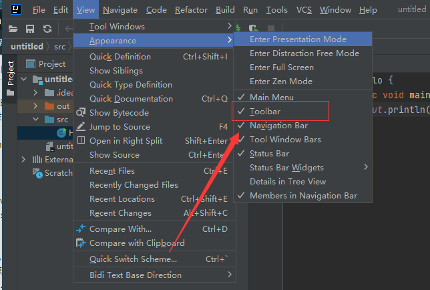
Task: Click the Compare with Clipboard icon
Action: 81,243
